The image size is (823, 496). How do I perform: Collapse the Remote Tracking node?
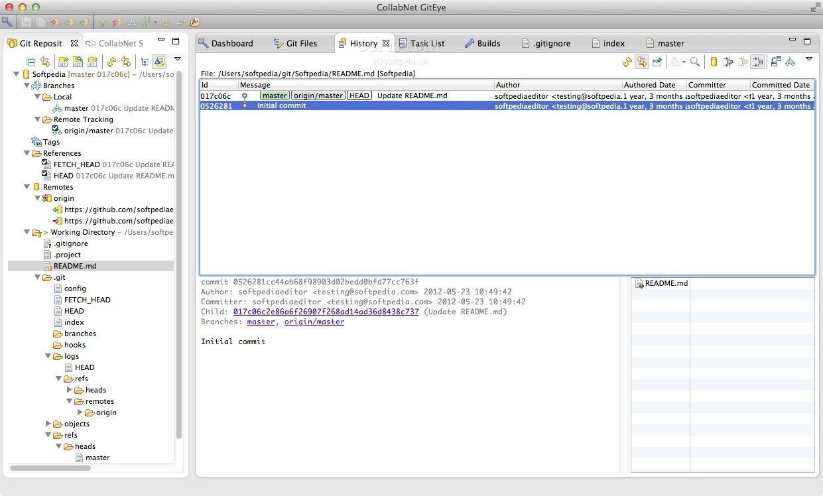click(38, 119)
